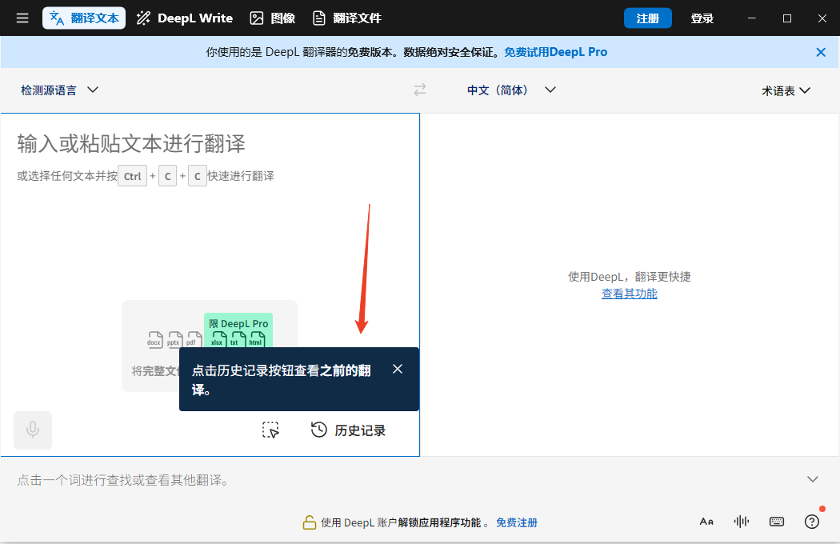840x544 pixels.
Task: Switch to 图像 tab
Action: click(x=273, y=18)
